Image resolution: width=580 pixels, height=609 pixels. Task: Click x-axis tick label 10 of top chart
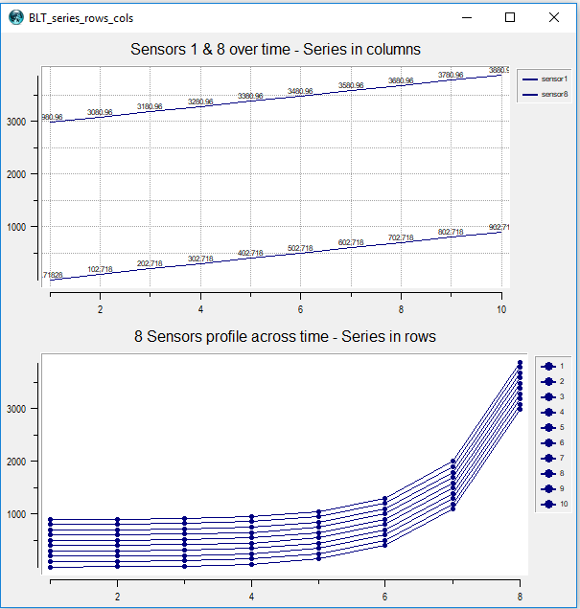[501, 309]
